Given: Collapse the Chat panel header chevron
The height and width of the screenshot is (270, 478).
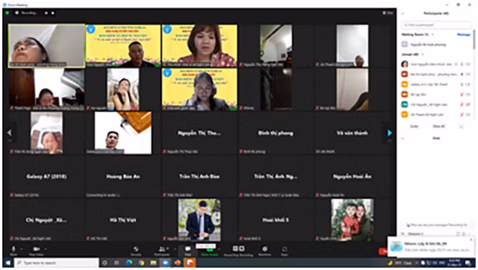Looking at the screenshot, I should (403, 138).
